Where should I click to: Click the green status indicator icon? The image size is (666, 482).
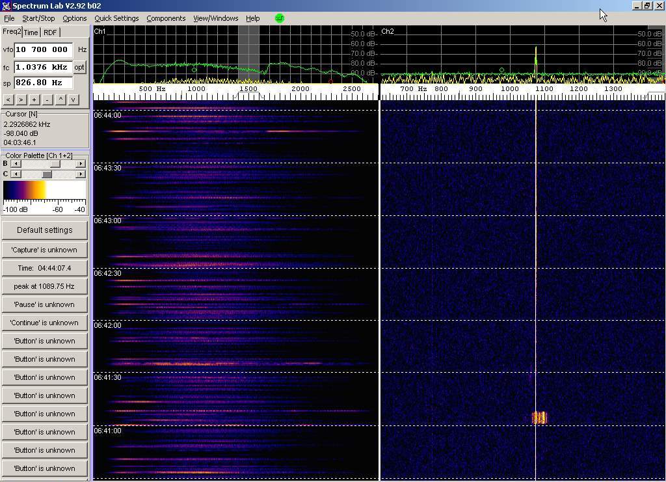[280, 18]
